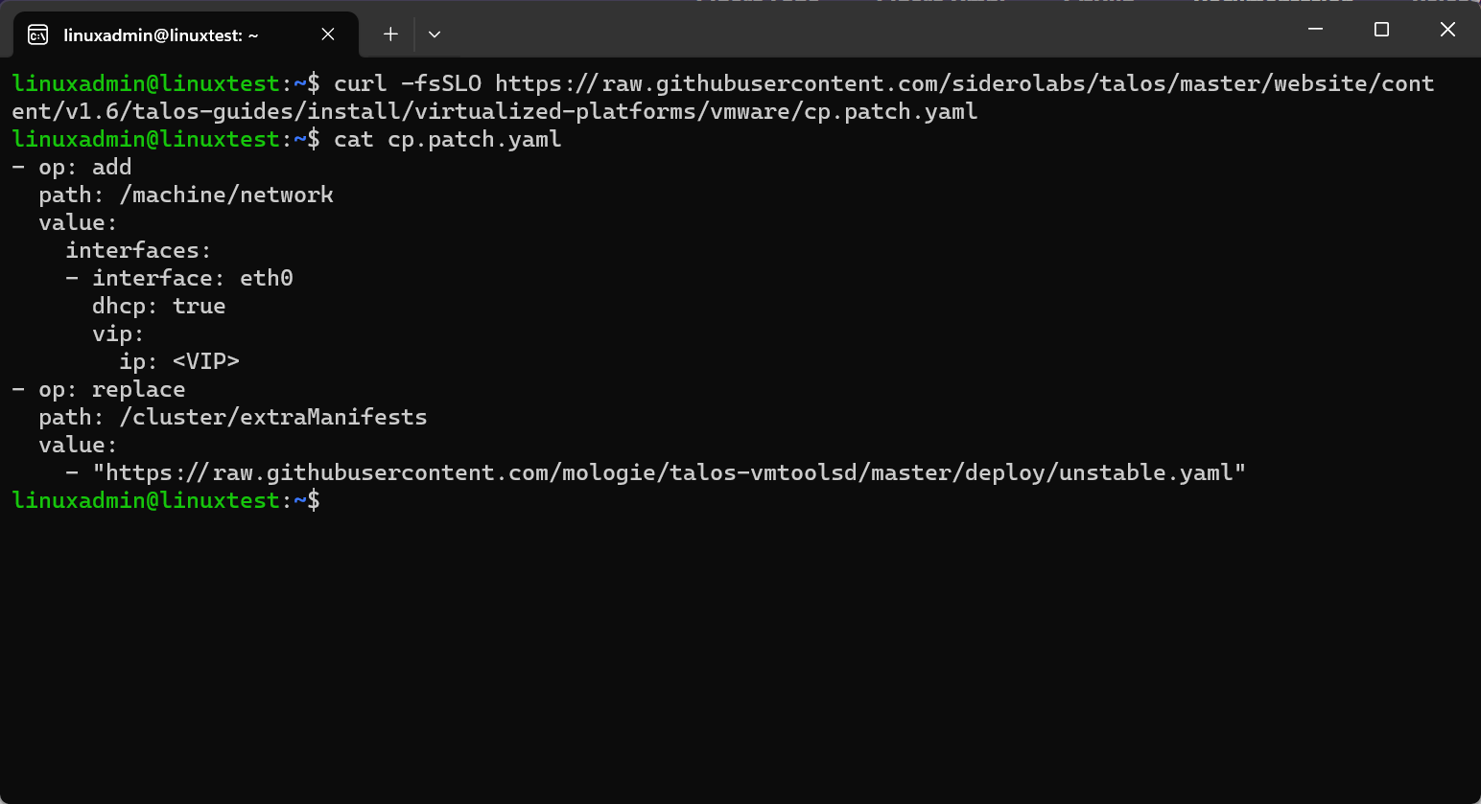This screenshot has height=804, width=1481.
Task: Open a new tab with the plus button
Action: [390, 34]
